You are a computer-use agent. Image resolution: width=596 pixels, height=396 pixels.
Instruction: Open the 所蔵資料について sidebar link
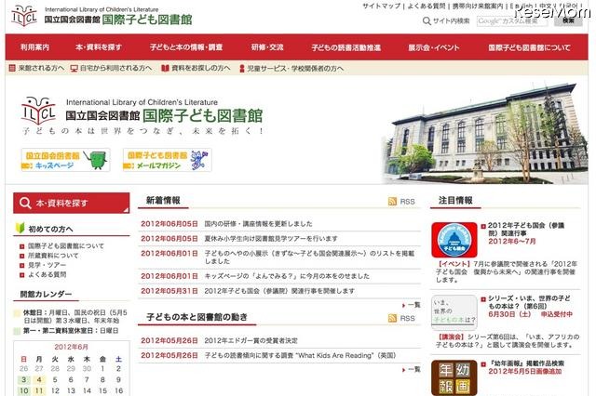pyautogui.click(x=53, y=256)
